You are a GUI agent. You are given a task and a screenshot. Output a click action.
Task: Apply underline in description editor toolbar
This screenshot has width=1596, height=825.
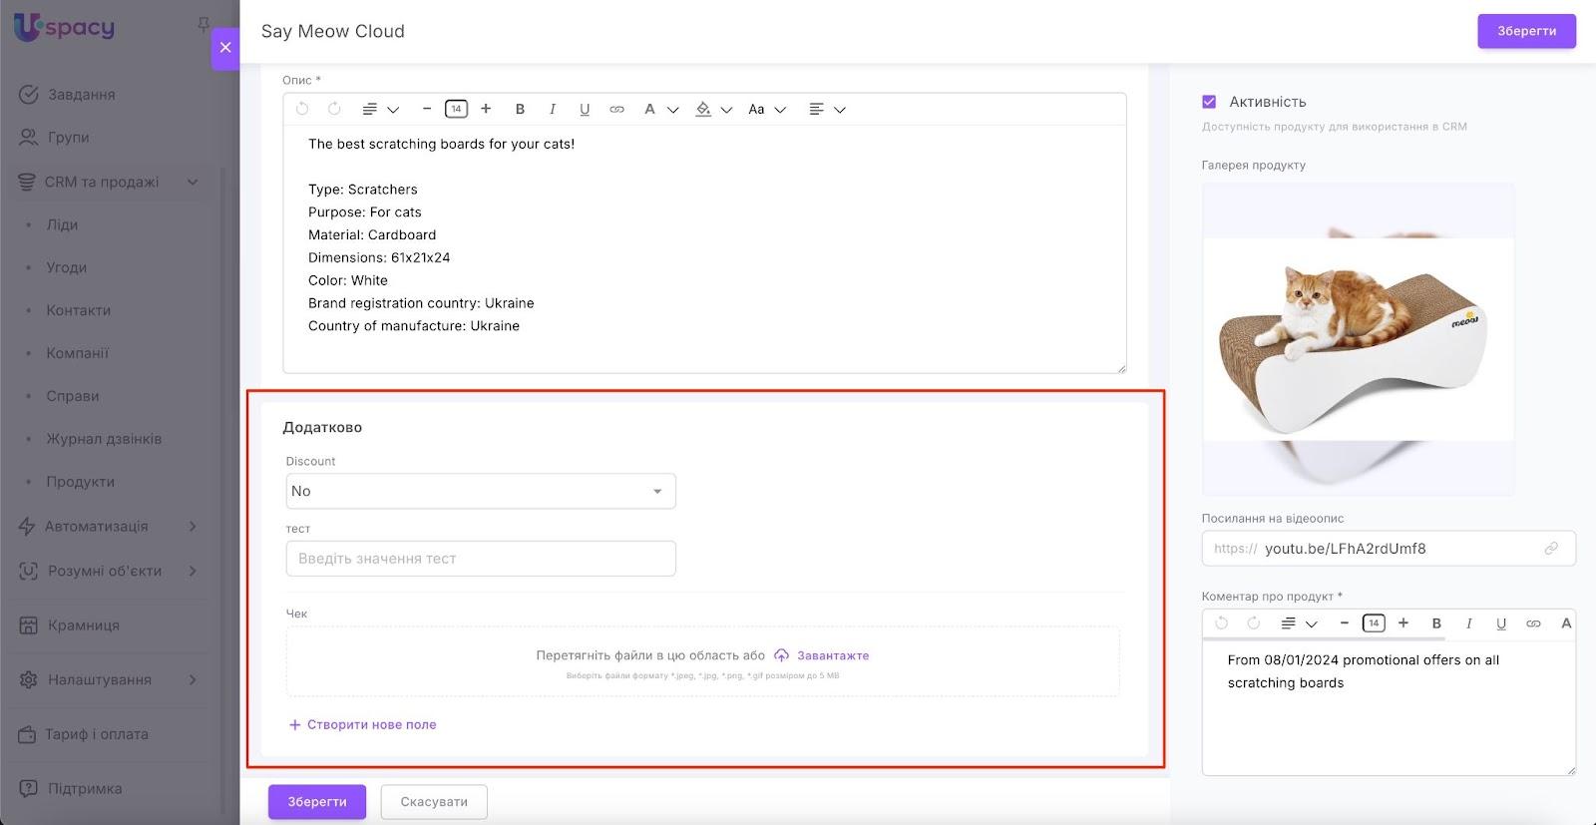click(x=585, y=109)
